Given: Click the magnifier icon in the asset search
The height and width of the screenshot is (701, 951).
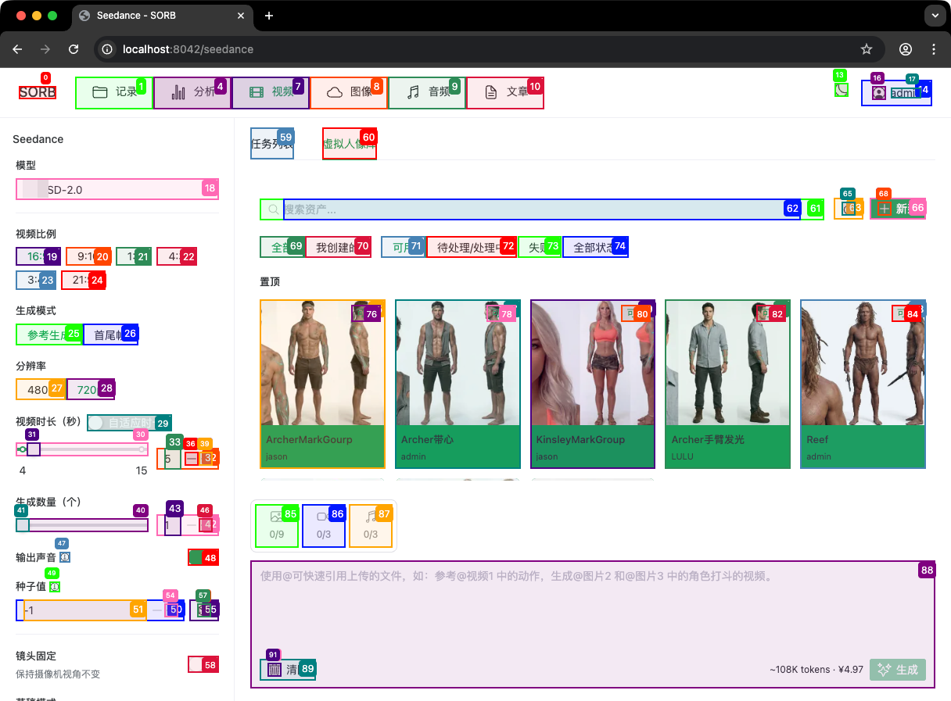Looking at the screenshot, I should pyautogui.click(x=272, y=209).
